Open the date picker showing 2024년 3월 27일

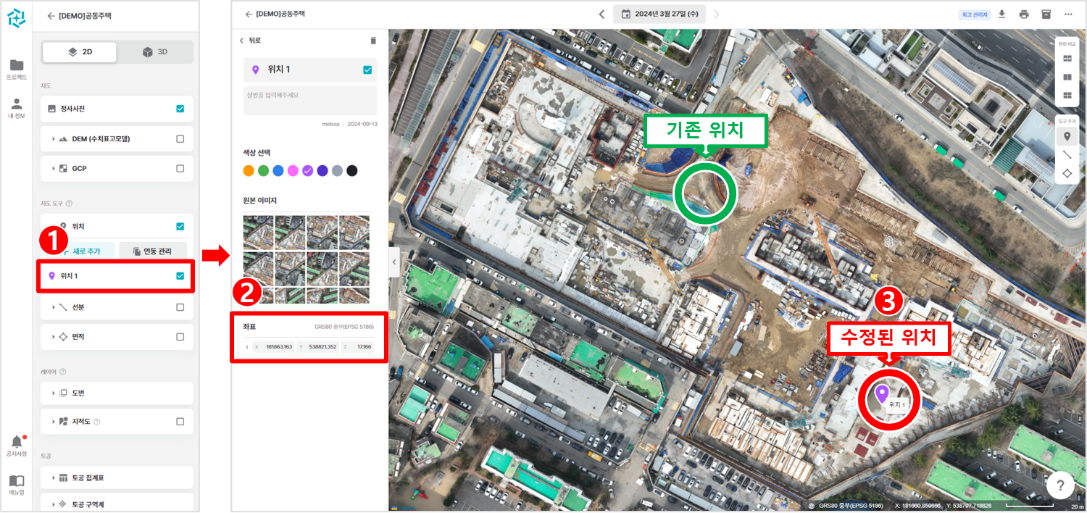point(659,13)
